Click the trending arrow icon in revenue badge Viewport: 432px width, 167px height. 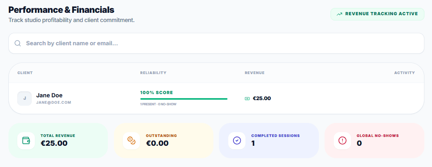(339, 14)
